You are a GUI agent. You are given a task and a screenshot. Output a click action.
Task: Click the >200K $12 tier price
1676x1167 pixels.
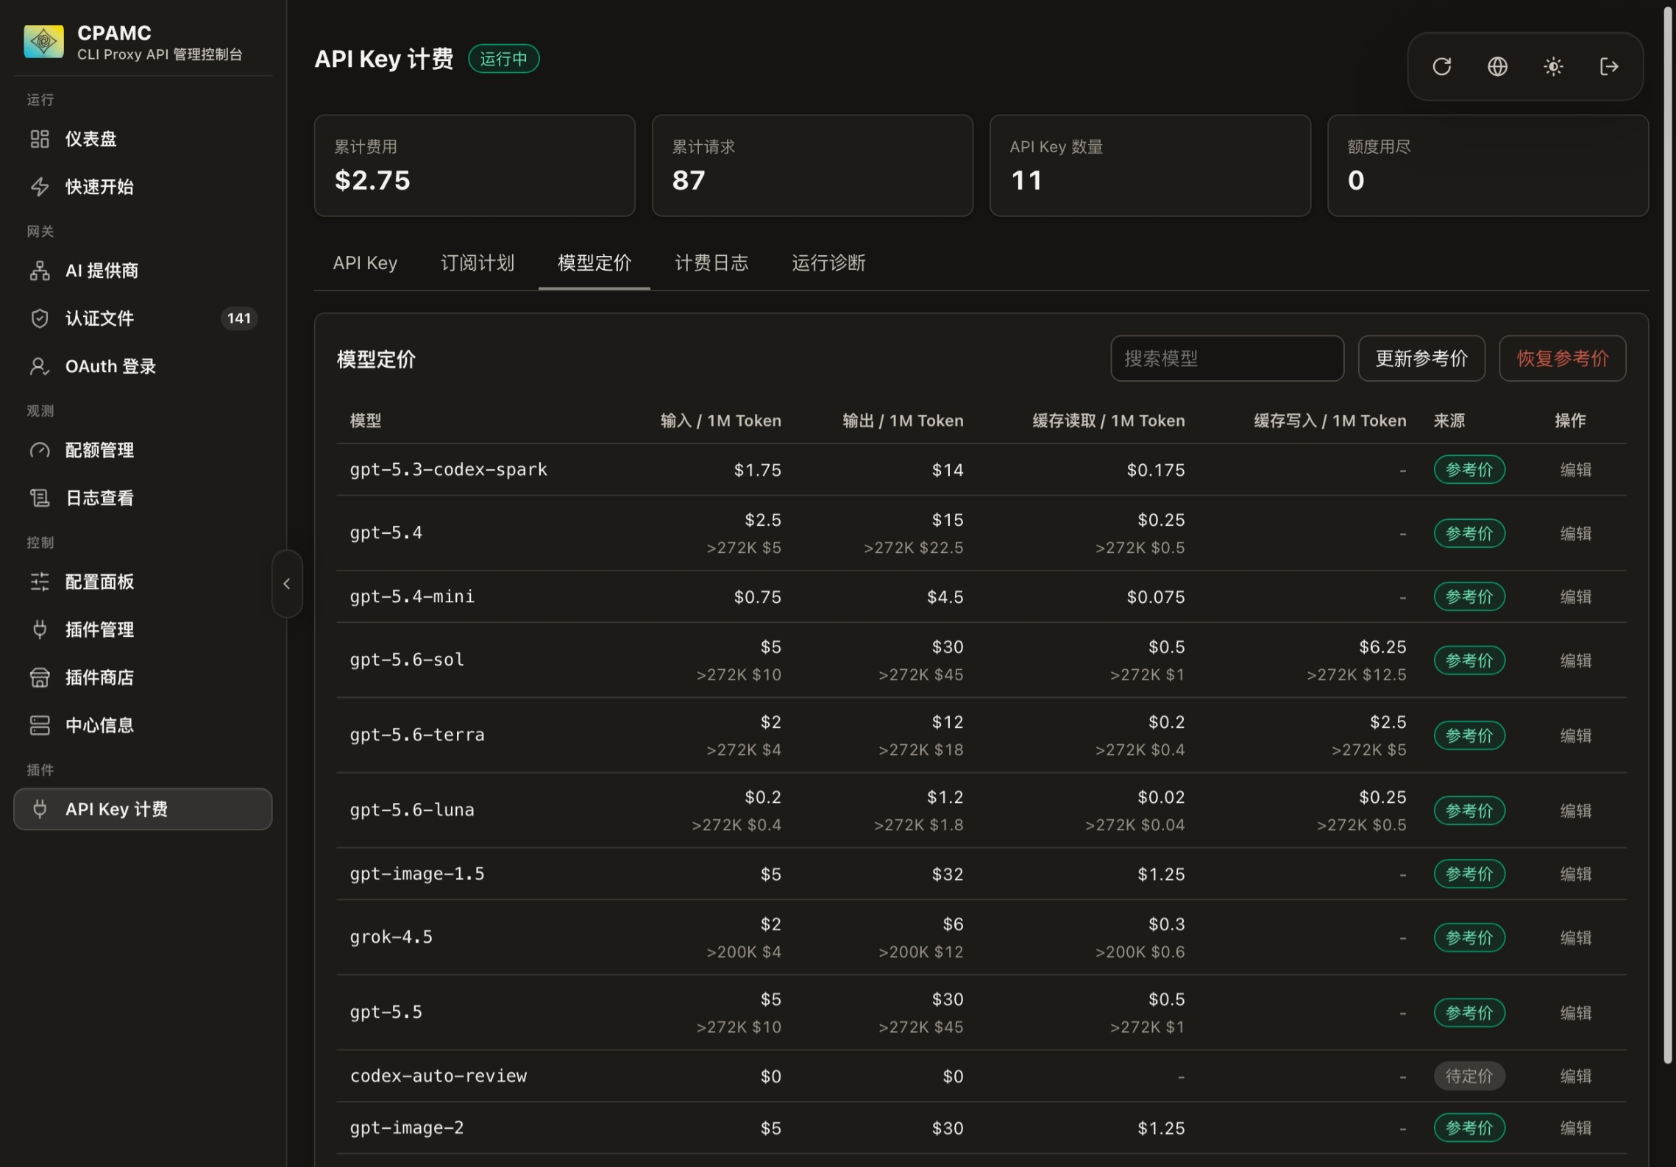click(x=920, y=952)
